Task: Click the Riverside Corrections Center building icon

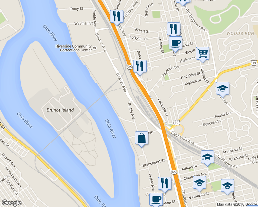Action: pyautogui.click(x=95, y=48)
